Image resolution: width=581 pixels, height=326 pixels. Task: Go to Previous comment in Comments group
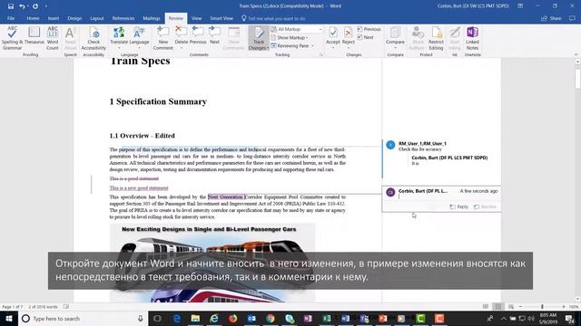[x=198, y=36]
